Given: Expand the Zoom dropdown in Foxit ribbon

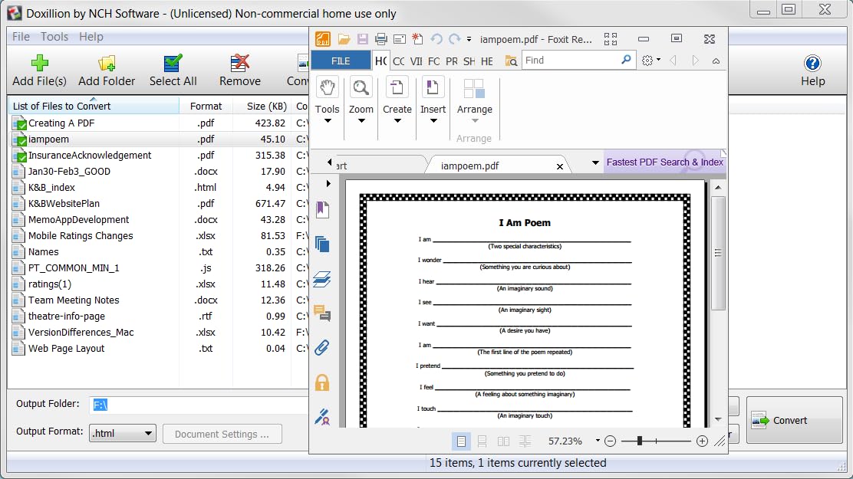Looking at the screenshot, I should point(361,120).
